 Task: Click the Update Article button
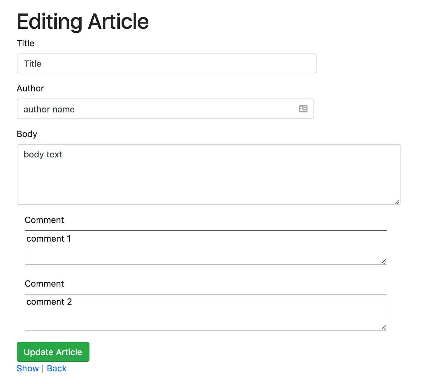point(53,352)
